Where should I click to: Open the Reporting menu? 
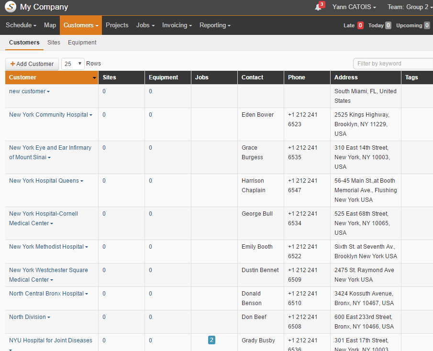point(215,25)
